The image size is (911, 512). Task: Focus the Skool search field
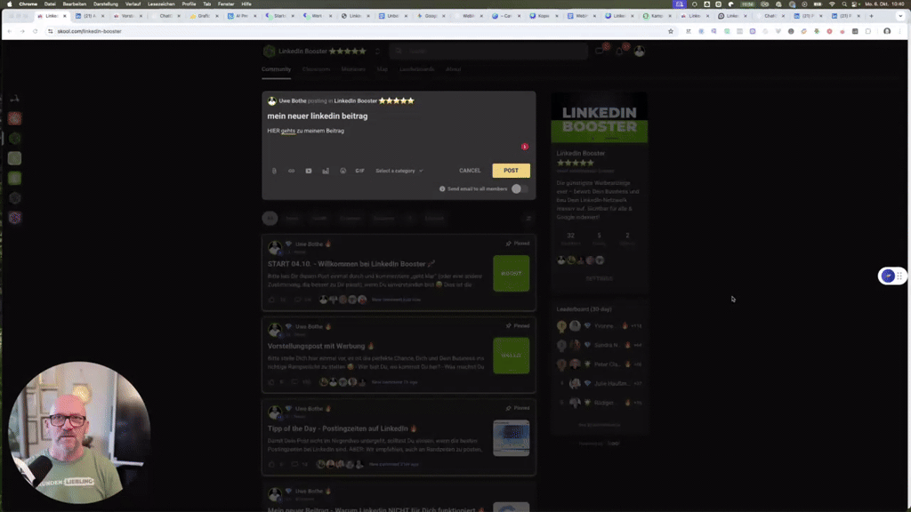point(488,51)
